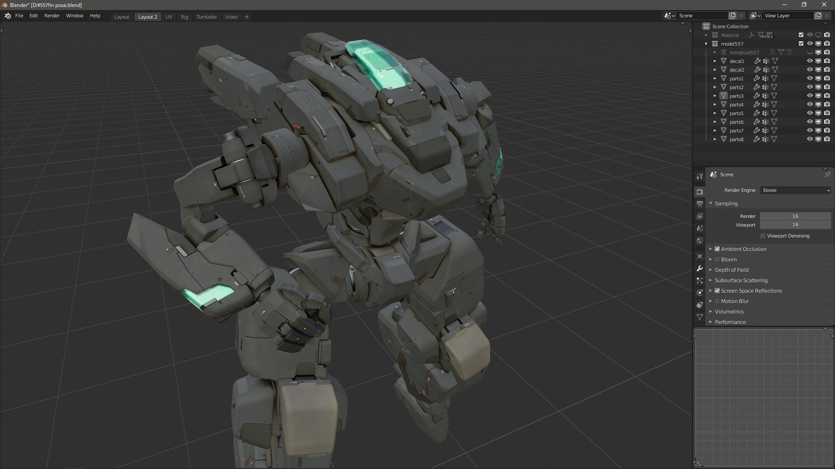Image resolution: width=835 pixels, height=469 pixels.
Task: Expand the decal2 object tree arrow
Action: 715,70
